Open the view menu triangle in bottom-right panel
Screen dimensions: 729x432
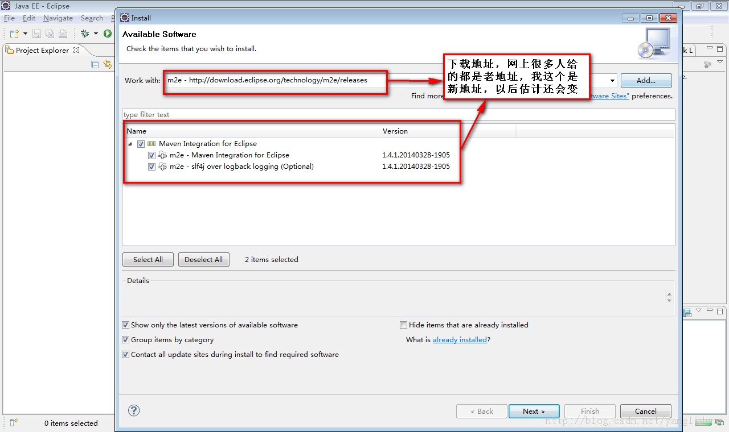point(698,311)
